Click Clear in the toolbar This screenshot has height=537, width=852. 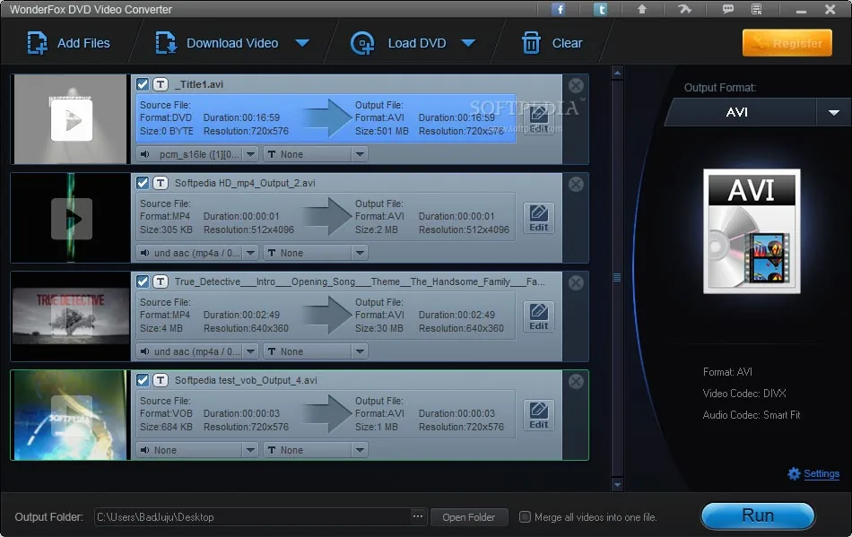552,43
